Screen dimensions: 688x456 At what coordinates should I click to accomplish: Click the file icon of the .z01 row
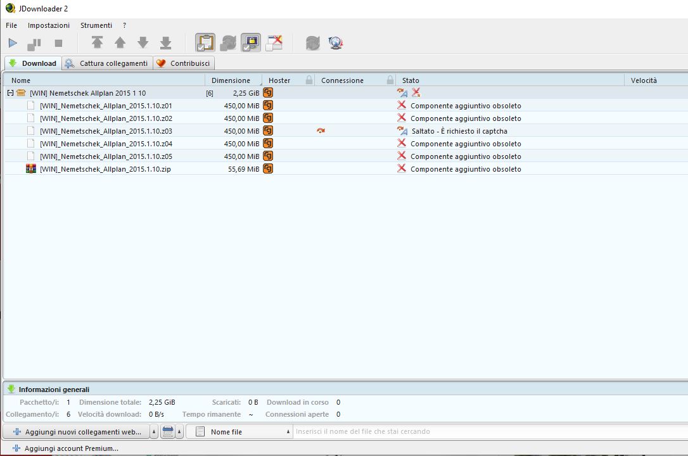[x=30, y=105]
